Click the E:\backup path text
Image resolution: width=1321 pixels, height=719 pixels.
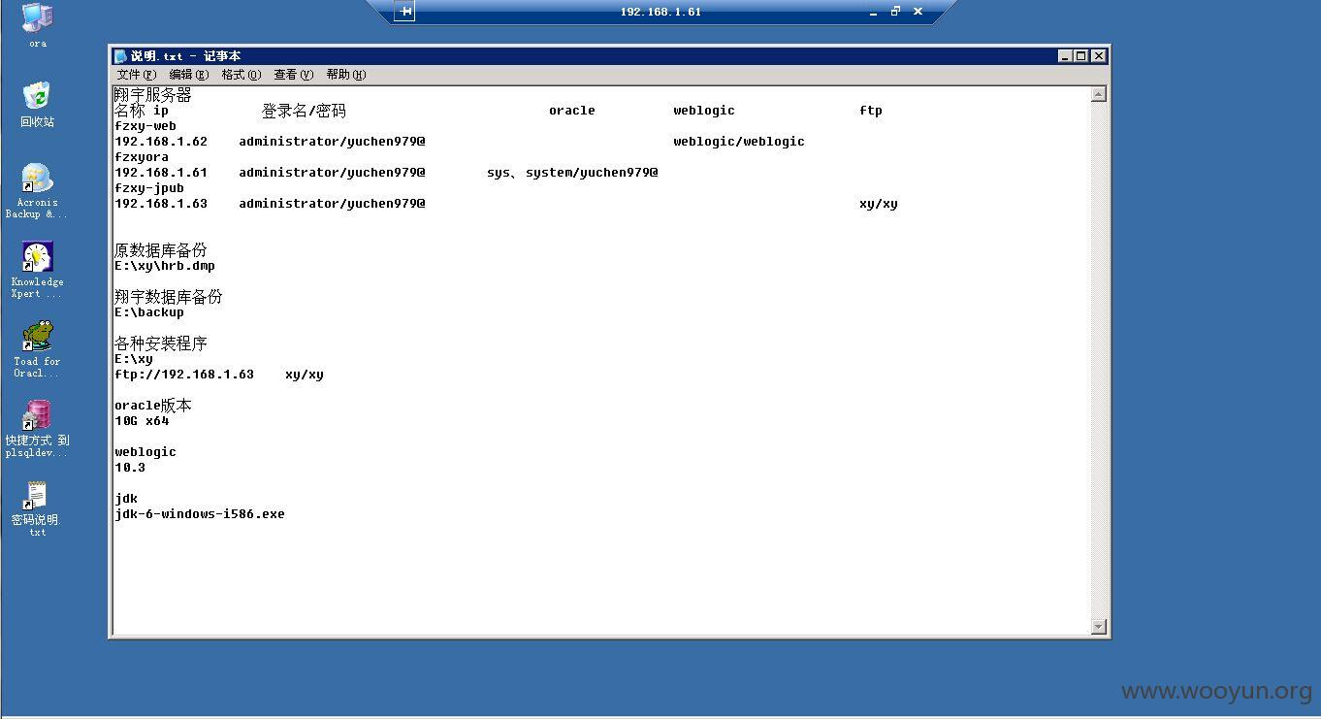[x=149, y=312]
